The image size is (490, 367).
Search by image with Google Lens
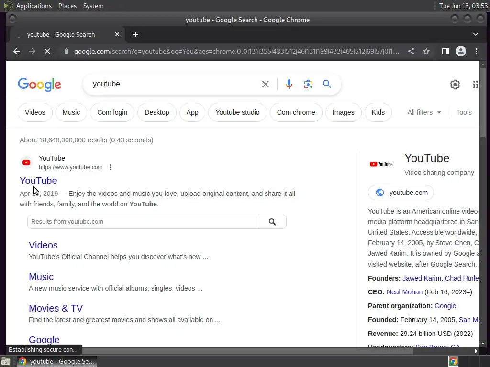tap(308, 84)
